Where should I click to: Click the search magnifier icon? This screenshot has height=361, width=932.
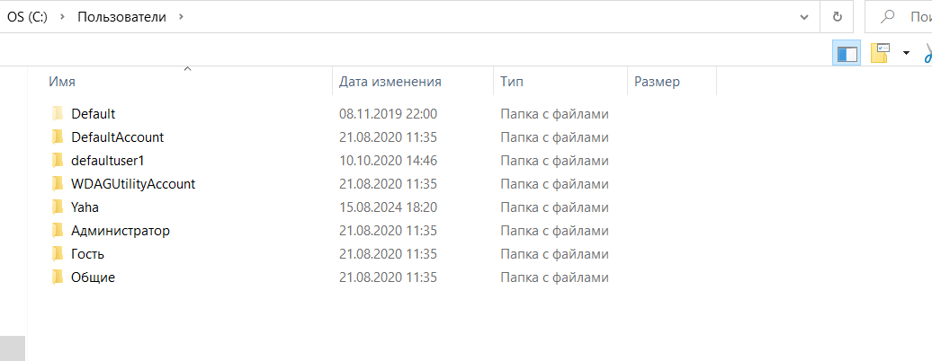(x=889, y=16)
